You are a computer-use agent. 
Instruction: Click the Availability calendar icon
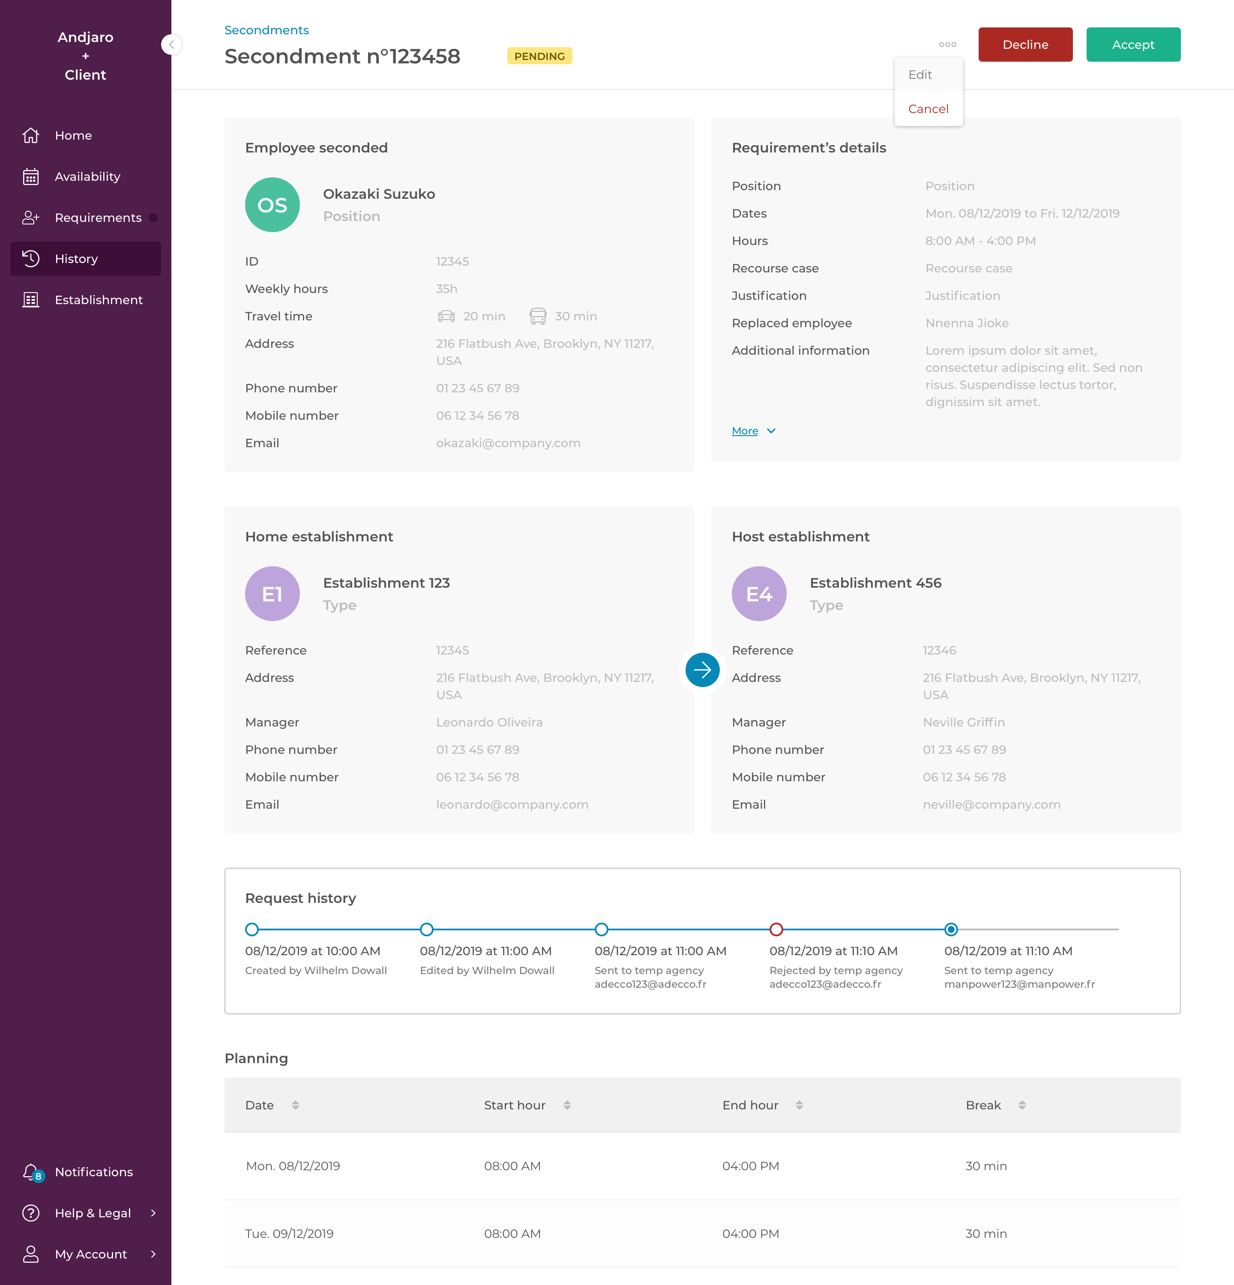coord(31,177)
